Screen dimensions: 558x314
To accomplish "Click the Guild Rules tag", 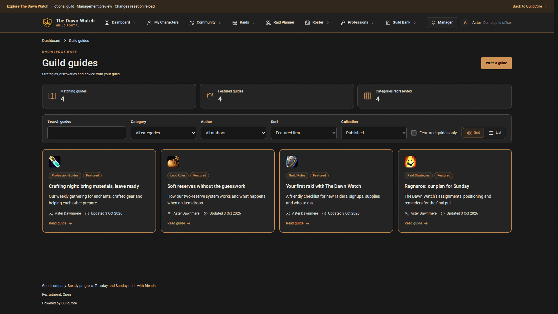I will pyautogui.click(x=297, y=176).
